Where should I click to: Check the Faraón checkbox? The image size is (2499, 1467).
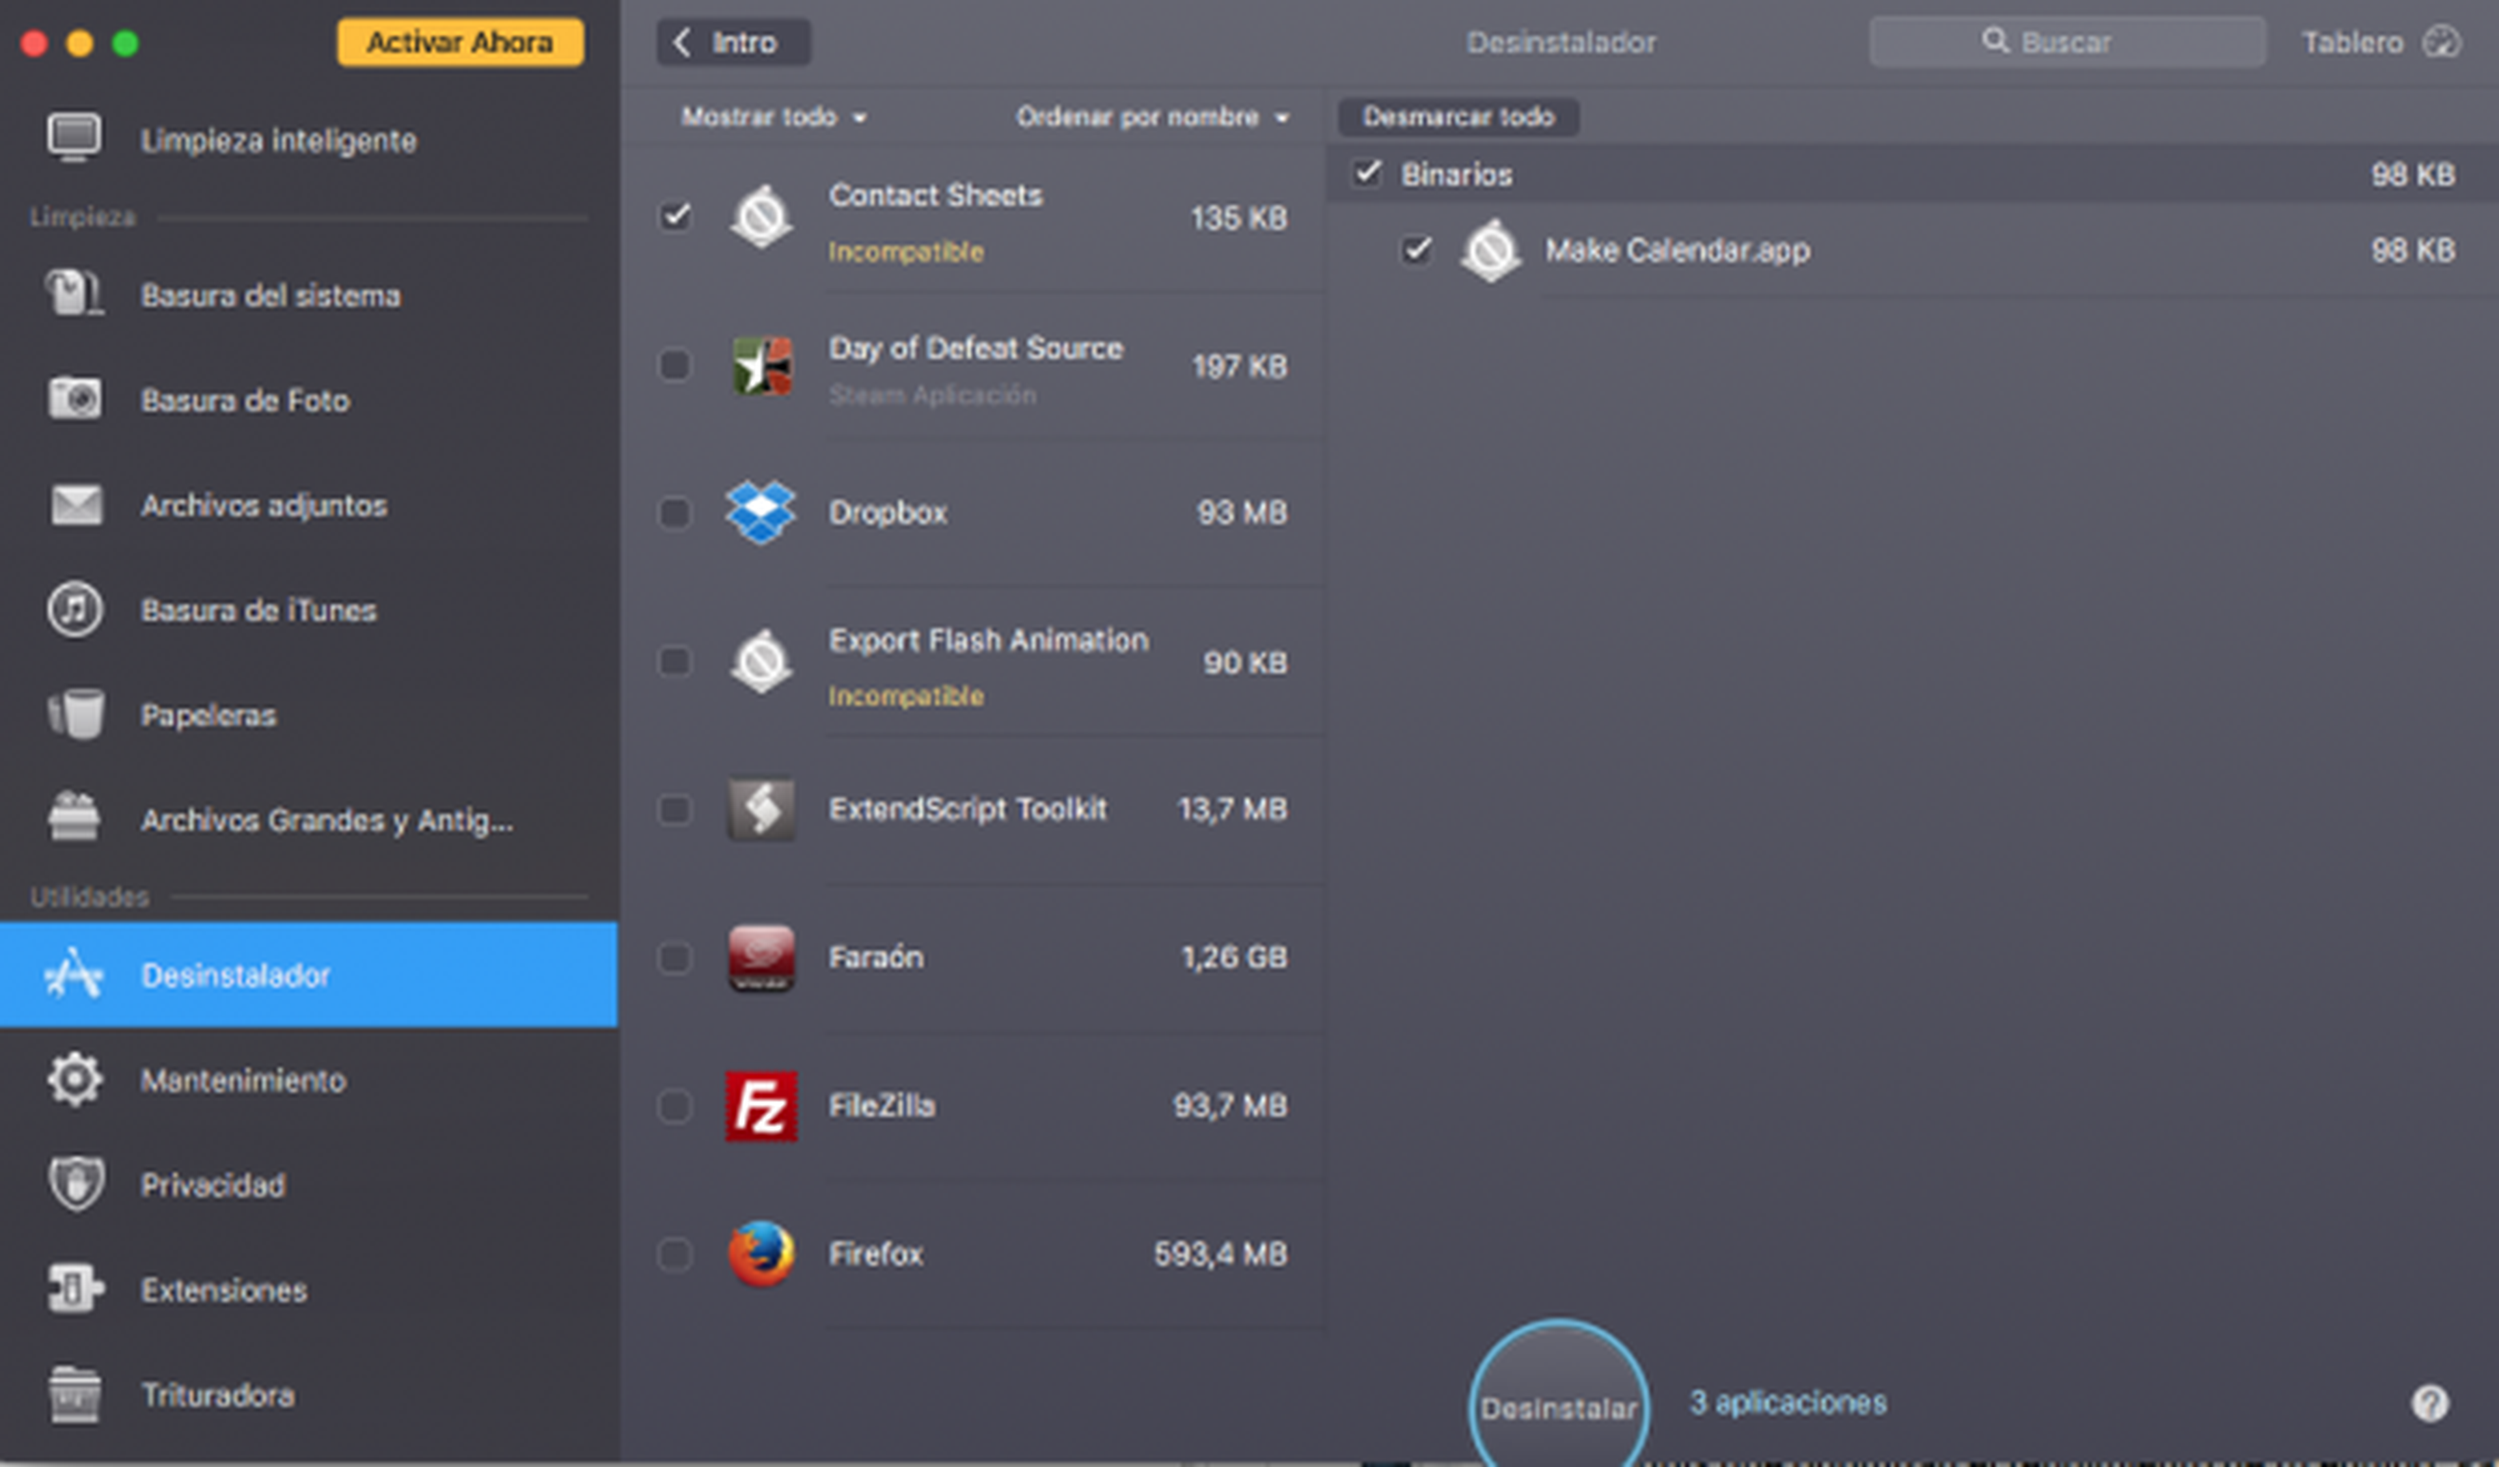(x=674, y=957)
